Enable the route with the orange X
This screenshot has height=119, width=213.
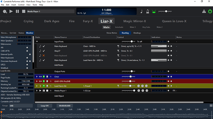click(44, 56)
